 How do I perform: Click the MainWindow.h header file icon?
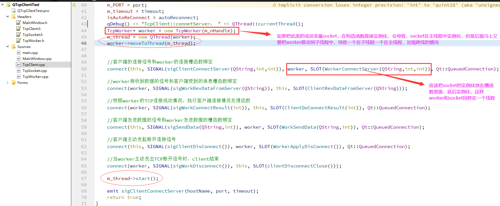[x=19, y=23]
